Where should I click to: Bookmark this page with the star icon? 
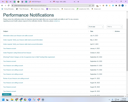93,6
